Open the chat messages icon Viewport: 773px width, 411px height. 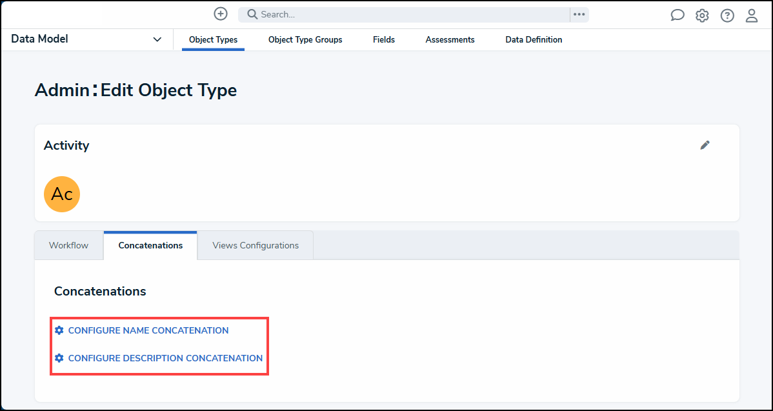pyautogui.click(x=677, y=14)
